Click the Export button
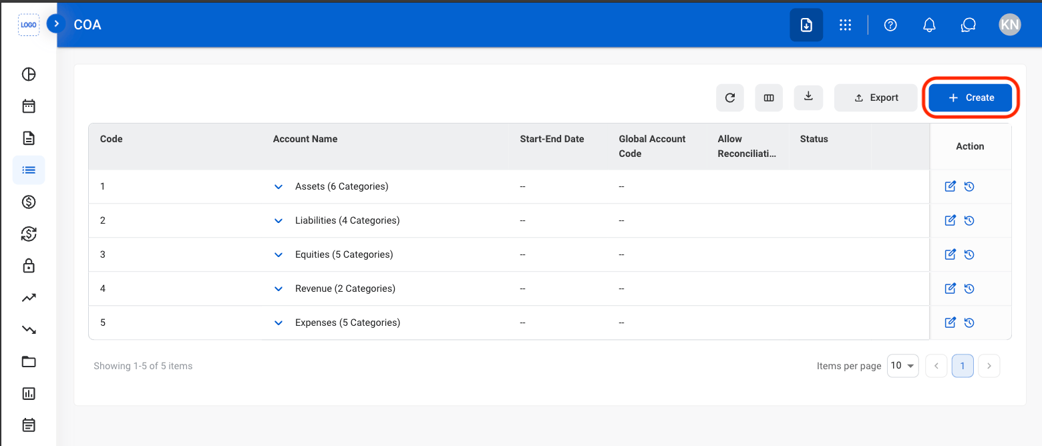This screenshot has width=1042, height=446. 876,97
